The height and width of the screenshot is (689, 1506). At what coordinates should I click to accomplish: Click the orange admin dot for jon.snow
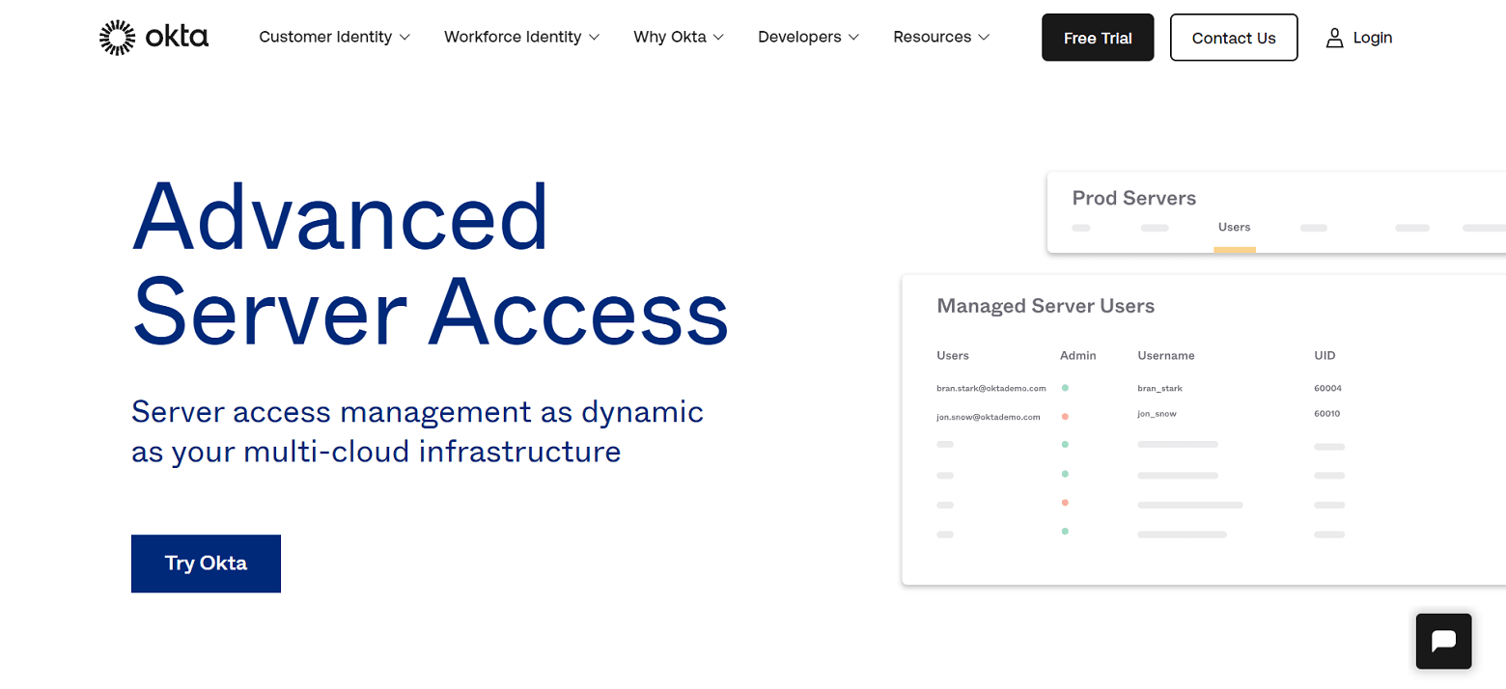[1065, 416]
